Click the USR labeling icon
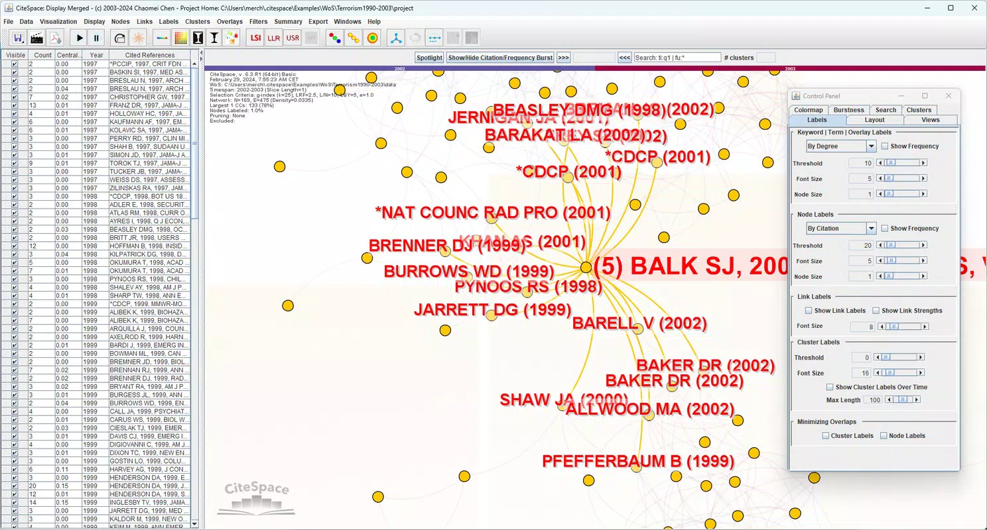This screenshot has height=530, width=987. 293,38
